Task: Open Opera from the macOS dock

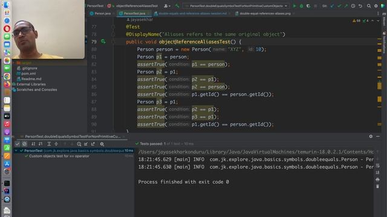Action: tap(7, 28)
